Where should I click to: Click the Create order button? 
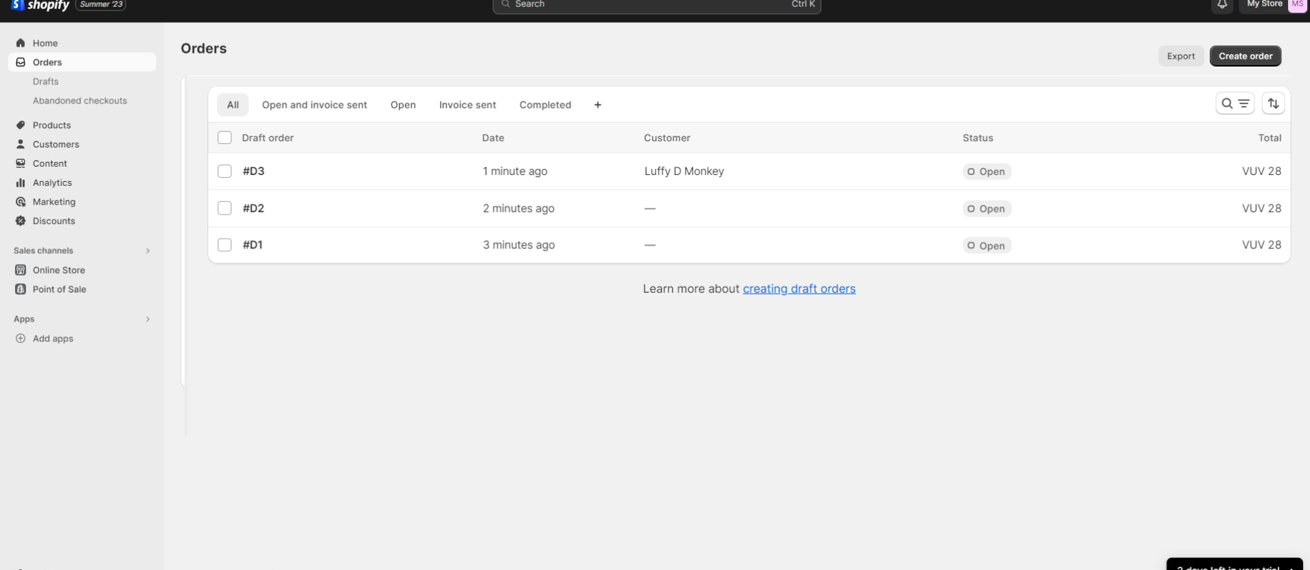1245,56
